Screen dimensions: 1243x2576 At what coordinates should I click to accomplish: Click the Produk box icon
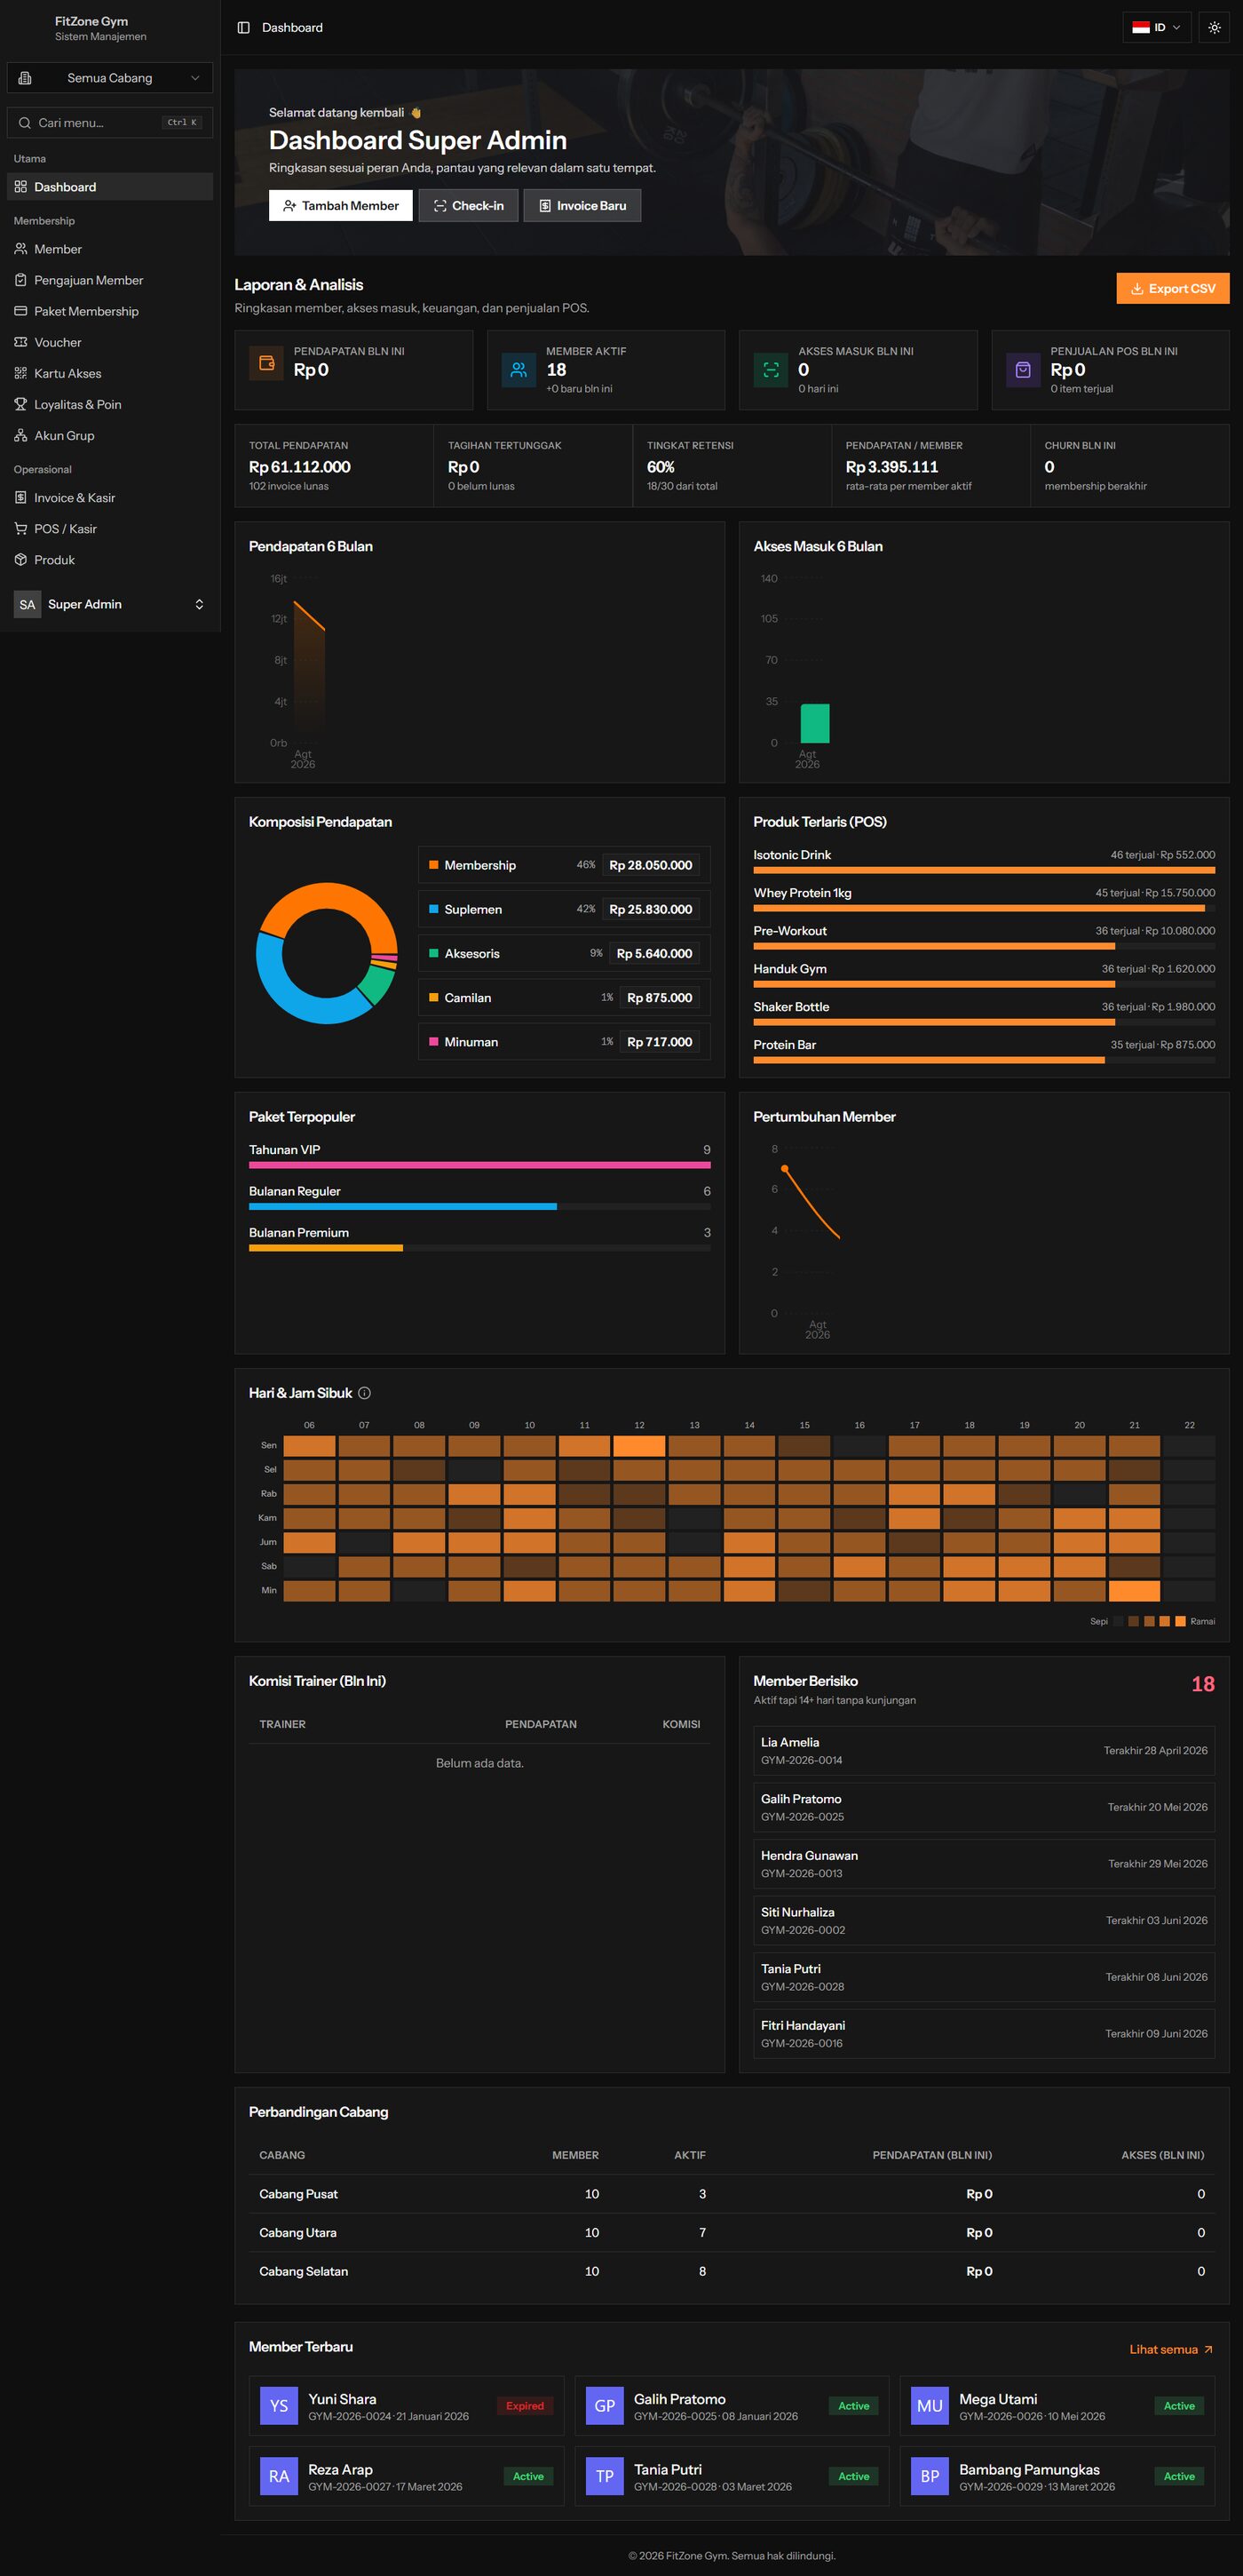coord(21,560)
